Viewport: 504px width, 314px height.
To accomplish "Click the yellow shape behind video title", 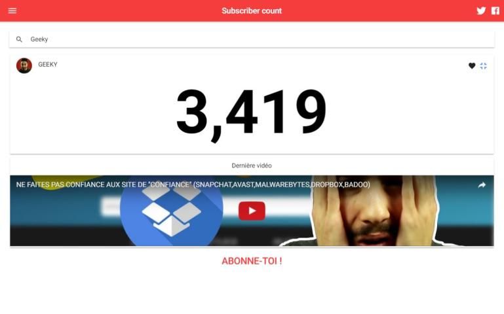I will [64, 181].
